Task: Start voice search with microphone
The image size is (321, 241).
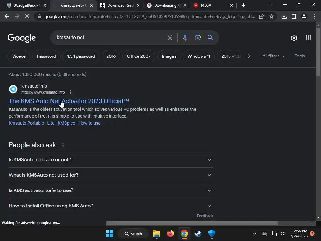Action: coord(185,38)
